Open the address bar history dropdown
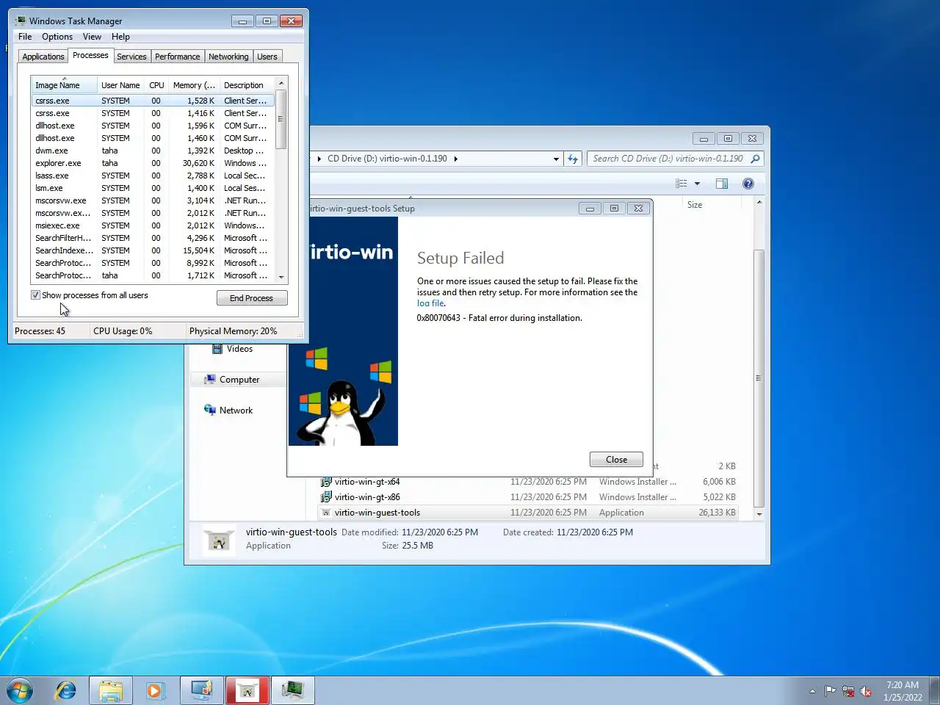This screenshot has width=940, height=705. (556, 159)
